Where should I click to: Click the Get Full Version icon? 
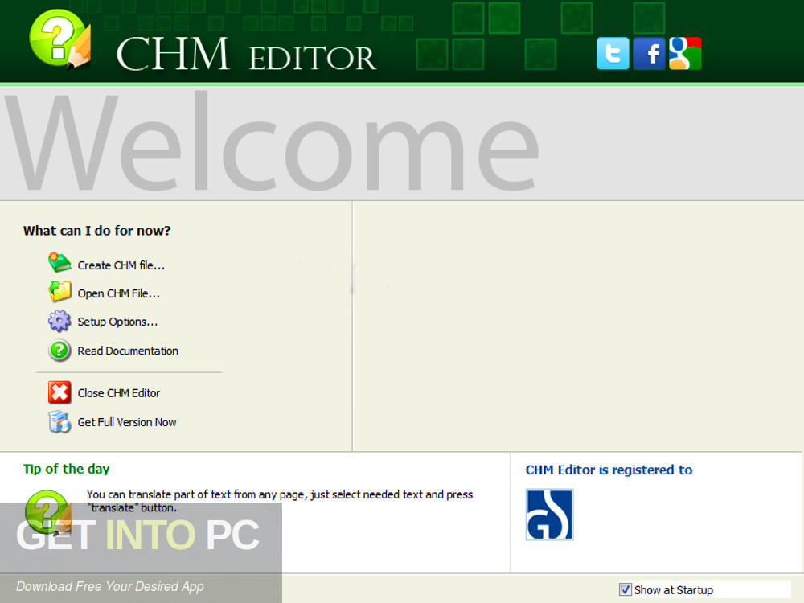coord(59,422)
